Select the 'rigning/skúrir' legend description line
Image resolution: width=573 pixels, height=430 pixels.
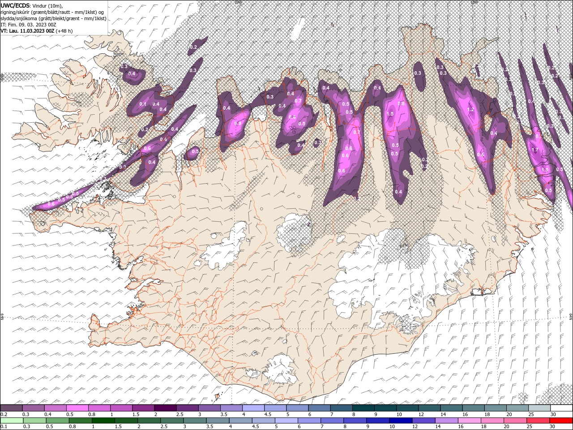[53, 12]
